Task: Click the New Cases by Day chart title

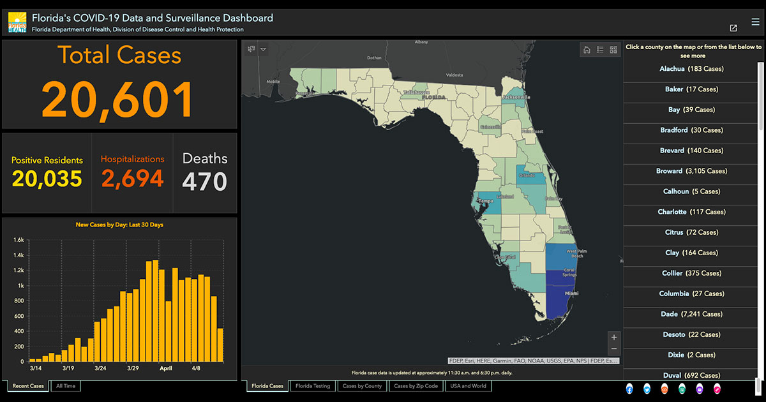Action: 119,225
